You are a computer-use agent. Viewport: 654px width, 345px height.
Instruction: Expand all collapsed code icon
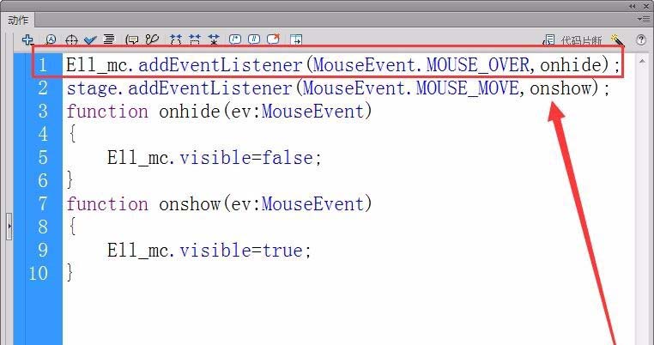point(214,40)
